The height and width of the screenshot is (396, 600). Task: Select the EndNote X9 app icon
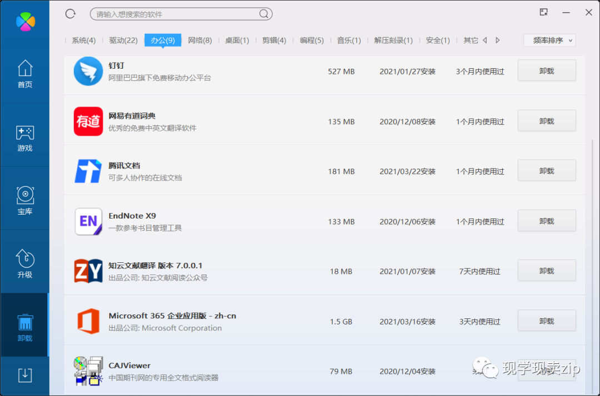pos(88,221)
